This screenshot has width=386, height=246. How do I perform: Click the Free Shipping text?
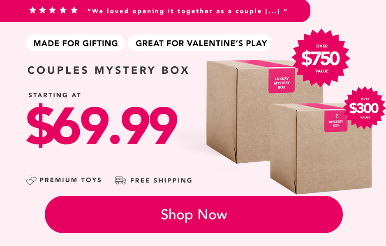point(161,180)
